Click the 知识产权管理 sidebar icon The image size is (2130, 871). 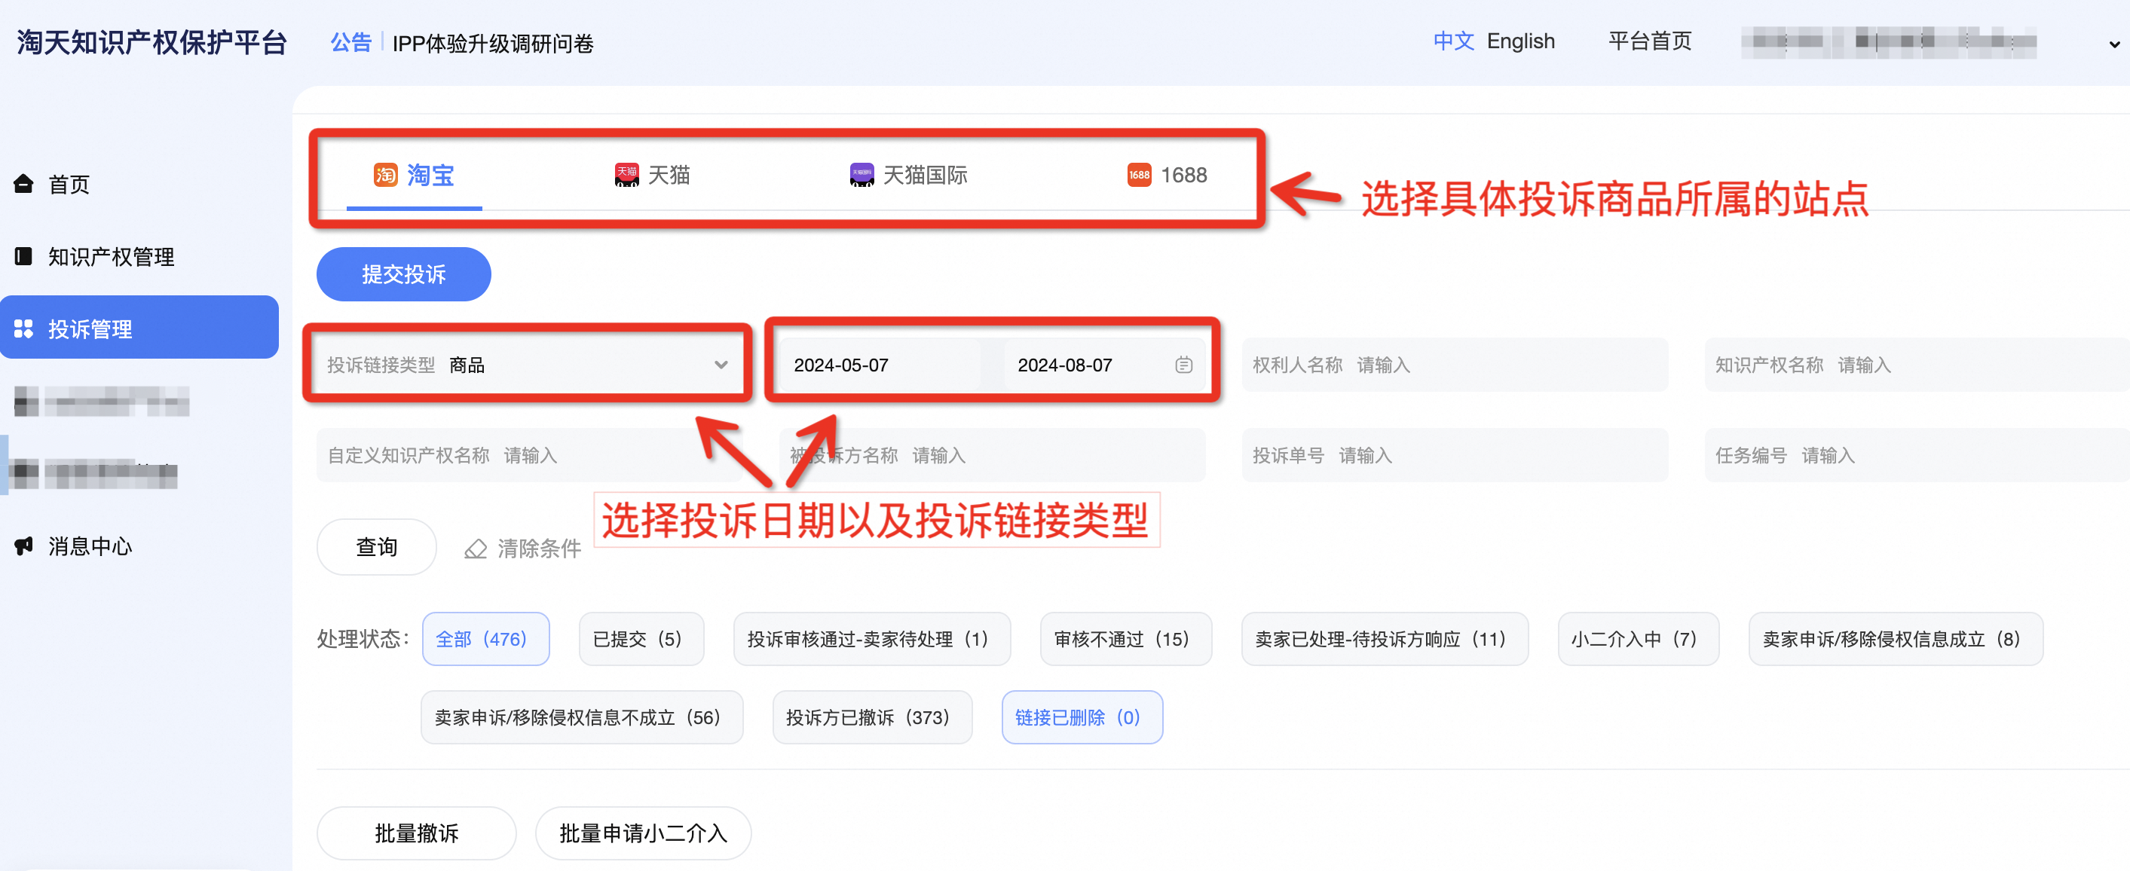23,256
